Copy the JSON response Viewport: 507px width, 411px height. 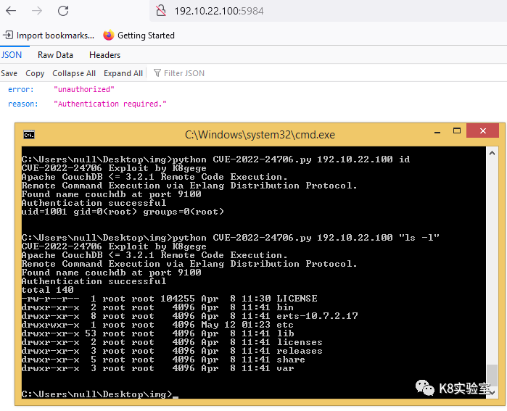coord(35,73)
